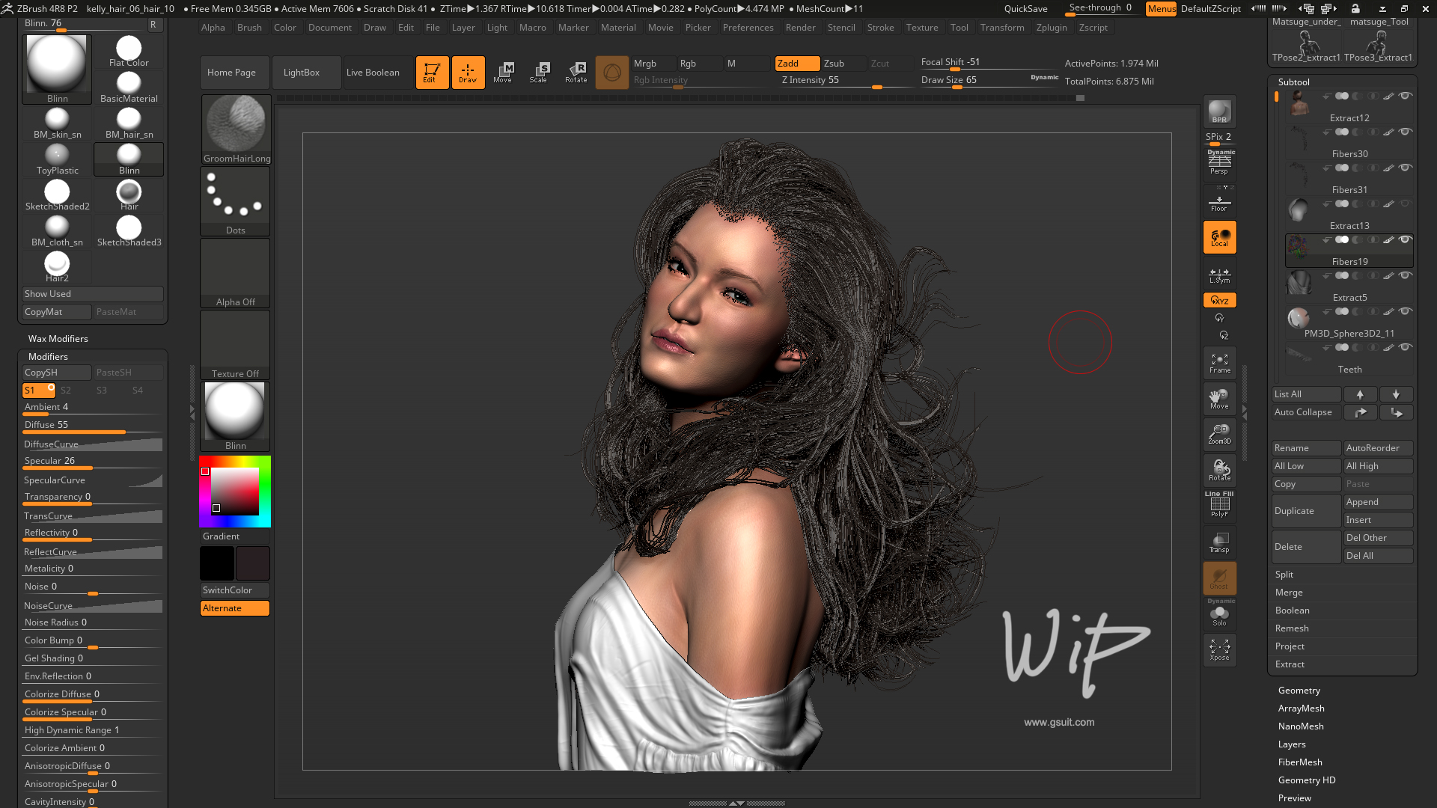Select the Local transformation icon
The height and width of the screenshot is (808, 1437).
[1219, 238]
